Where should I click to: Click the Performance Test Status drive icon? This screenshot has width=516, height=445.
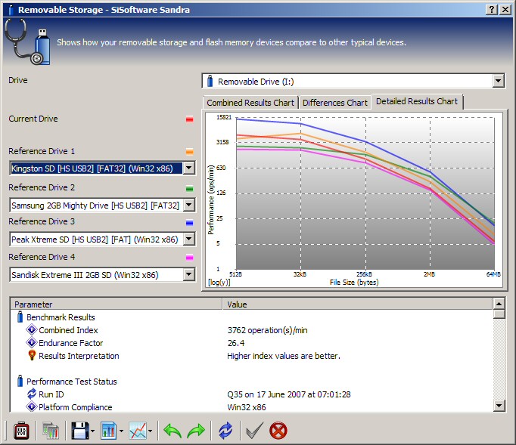pyautogui.click(x=20, y=381)
